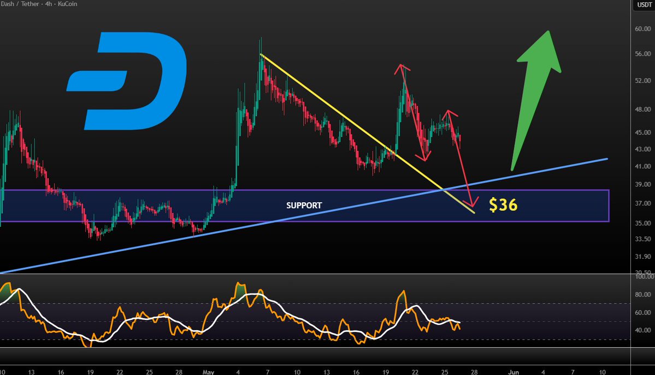Image resolution: width=655 pixels, height=375 pixels.
Task: Click the Jun label on time axis
Action: pos(514,372)
